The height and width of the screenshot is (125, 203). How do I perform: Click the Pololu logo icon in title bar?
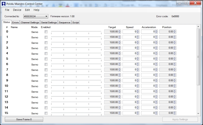pyautogui.click(x=4, y=4)
